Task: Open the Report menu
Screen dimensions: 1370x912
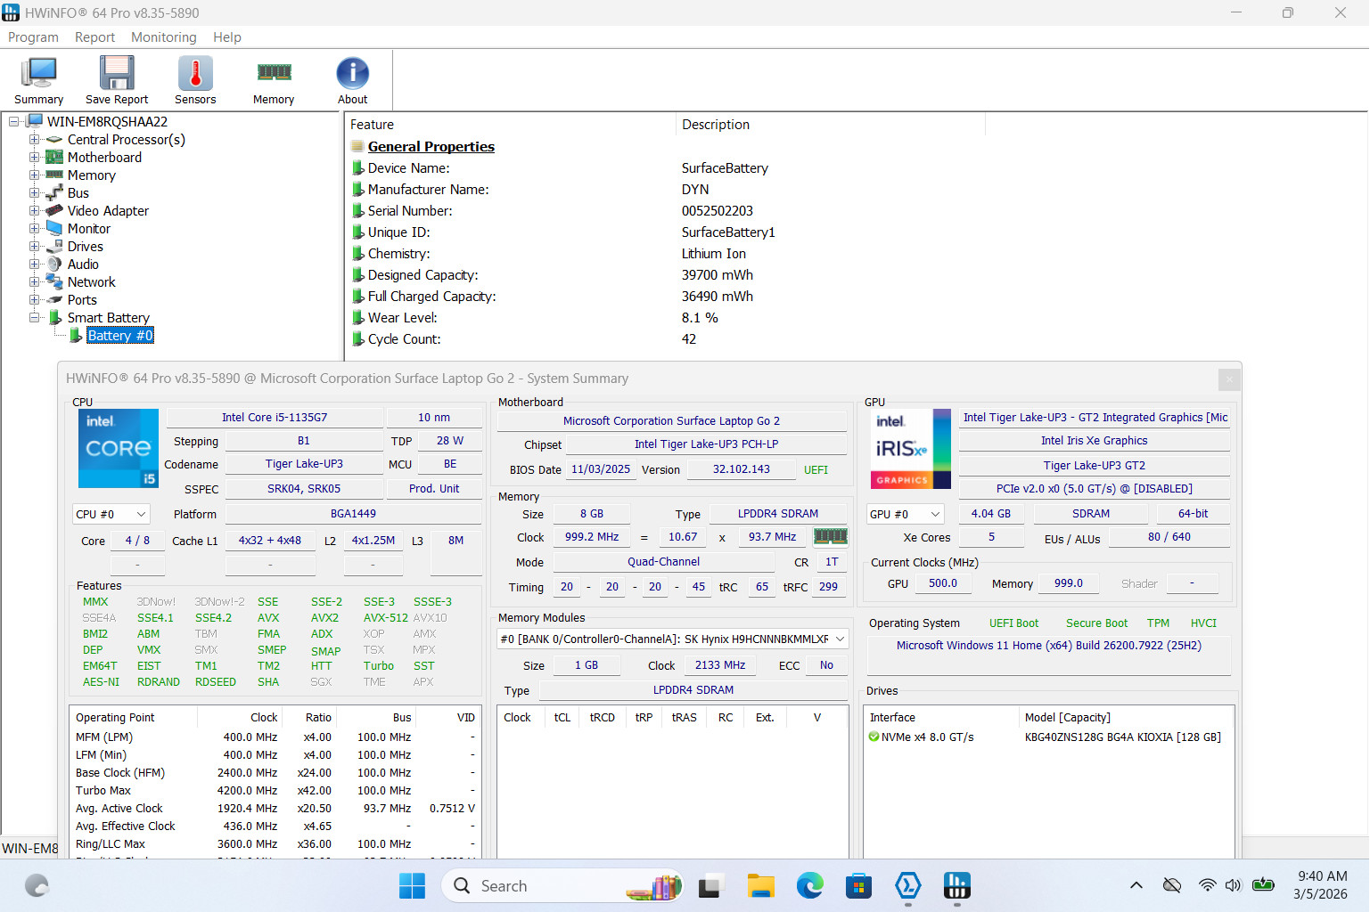Action: [94, 37]
